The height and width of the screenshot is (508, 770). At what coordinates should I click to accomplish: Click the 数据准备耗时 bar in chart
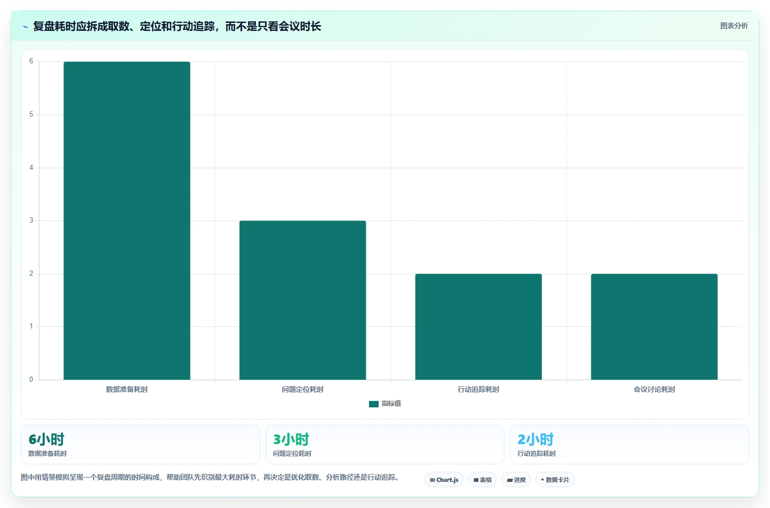(127, 220)
